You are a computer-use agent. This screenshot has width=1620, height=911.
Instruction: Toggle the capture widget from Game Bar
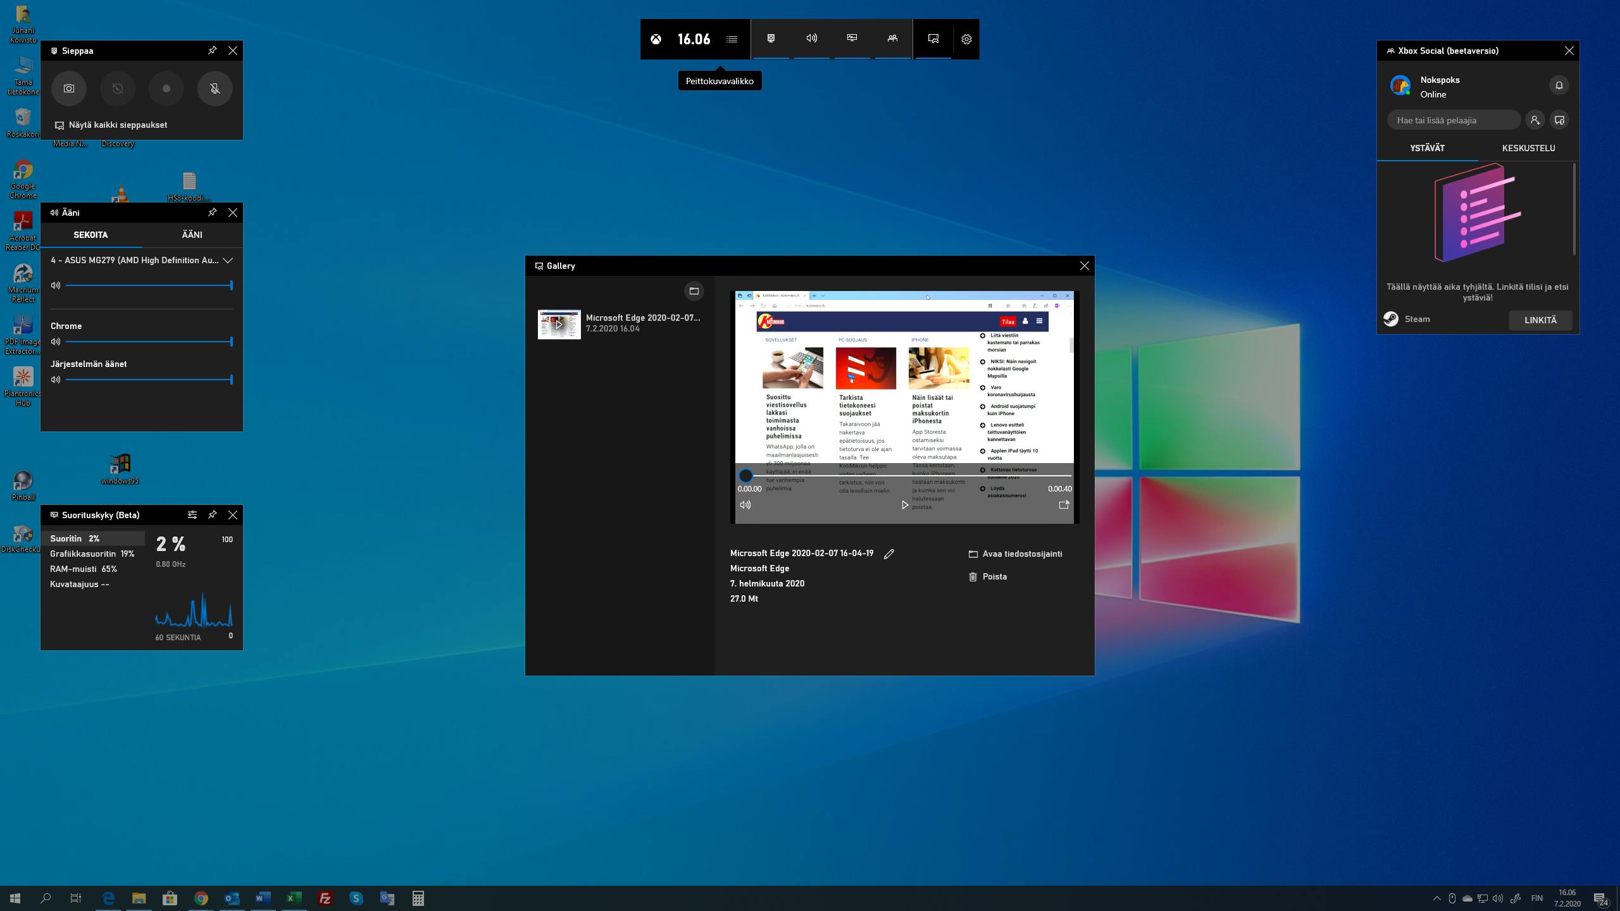(x=771, y=39)
